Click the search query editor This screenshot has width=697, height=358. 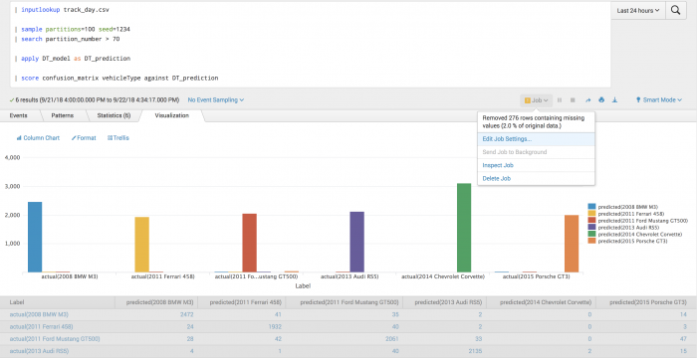click(311, 44)
